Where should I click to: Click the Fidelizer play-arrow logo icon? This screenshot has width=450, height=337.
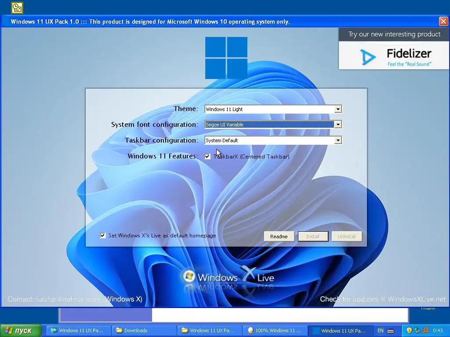tap(368, 57)
